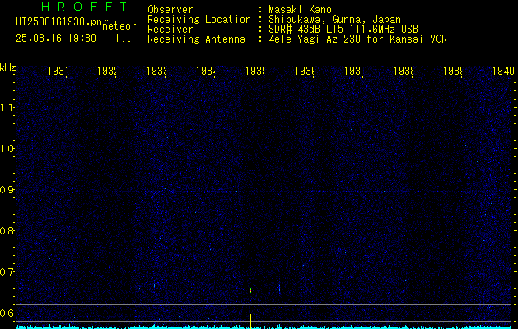Click the kHz axis unit label

8,67
